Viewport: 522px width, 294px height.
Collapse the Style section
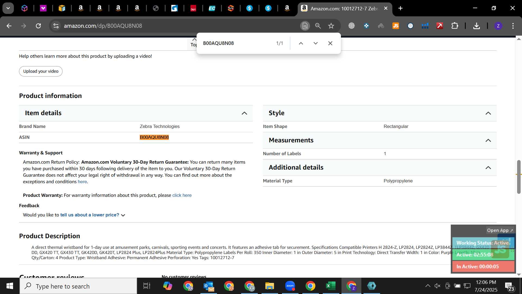pos(488,113)
